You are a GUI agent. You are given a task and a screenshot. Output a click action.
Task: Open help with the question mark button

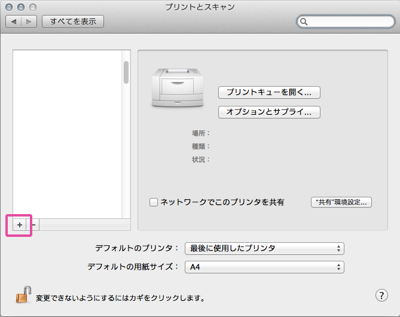pos(381,295)
